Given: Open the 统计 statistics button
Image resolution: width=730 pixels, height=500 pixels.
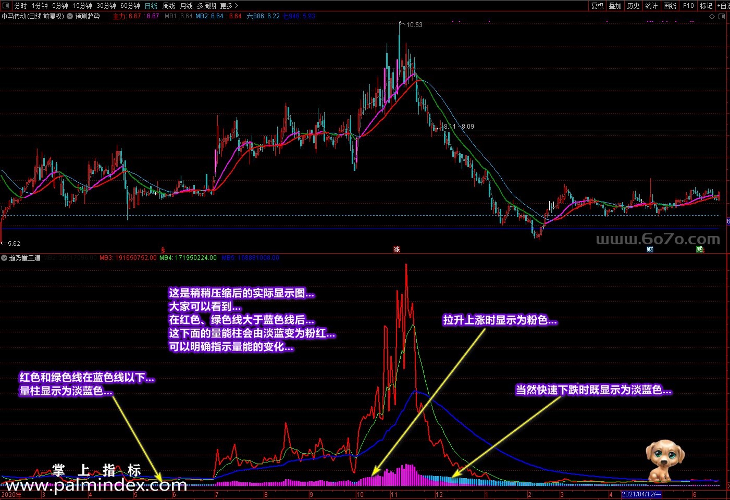Looking at the screenshot, I should [x=651, y=6].
